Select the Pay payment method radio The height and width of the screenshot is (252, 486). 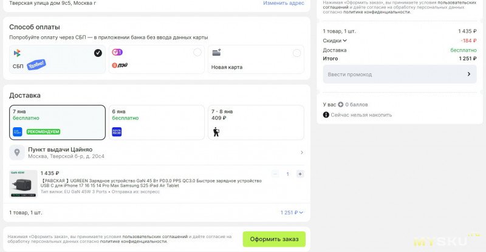point(197,53)
